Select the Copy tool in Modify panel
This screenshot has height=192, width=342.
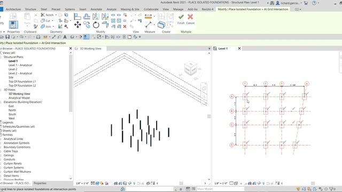(87, 25)
